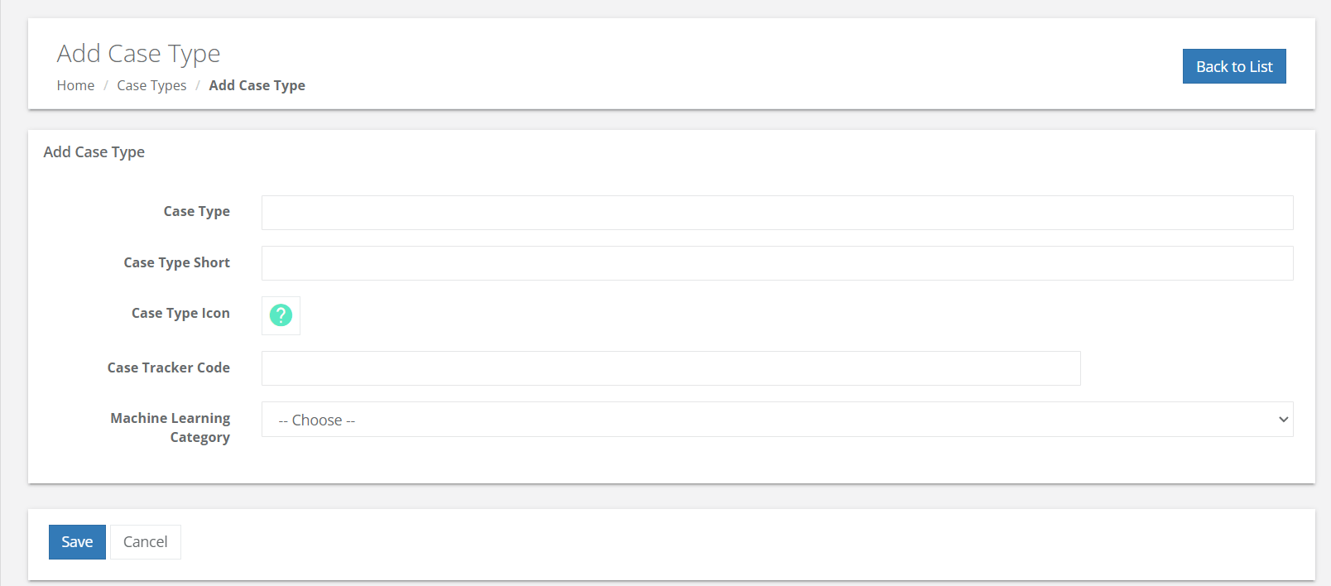Go to Home via breadcrumb
1331x586 pixels.
pyautogui.click(x=75, y=85)
